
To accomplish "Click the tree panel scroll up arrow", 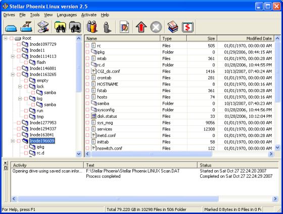I will tap(79, 38).
